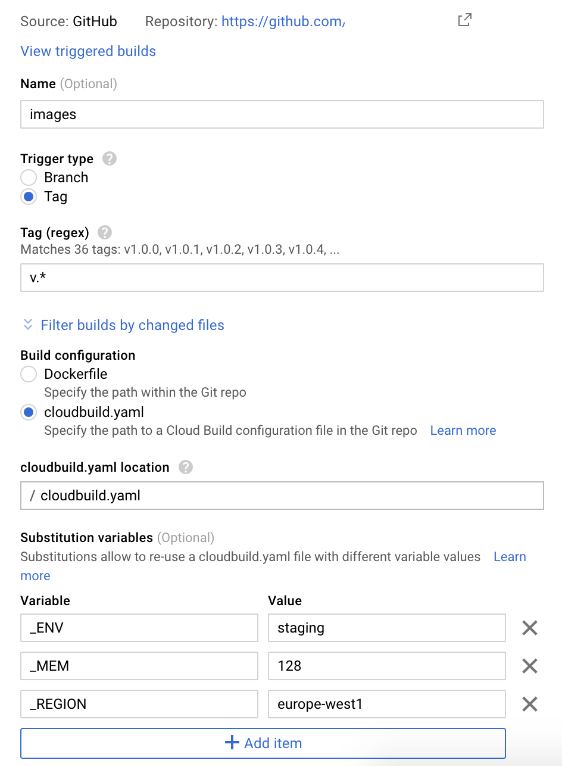Remove the _MEM substitution variable
Viewport: 562px width, 766px height.
pyautogui.click(x=529, y=666)
